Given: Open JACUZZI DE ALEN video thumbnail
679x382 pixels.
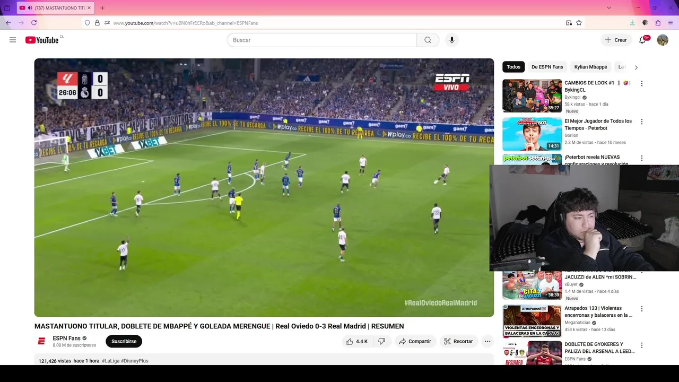Looking at the screenshot, I should click(532, 285).
